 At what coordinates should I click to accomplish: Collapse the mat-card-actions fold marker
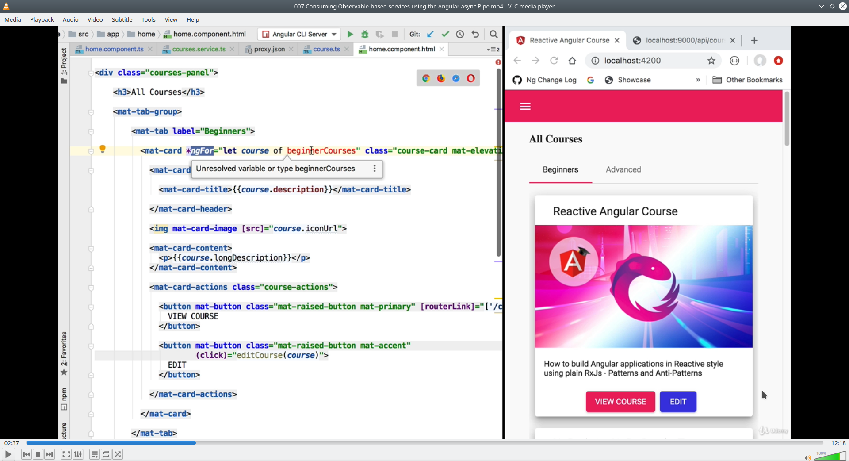coord(91,287)
